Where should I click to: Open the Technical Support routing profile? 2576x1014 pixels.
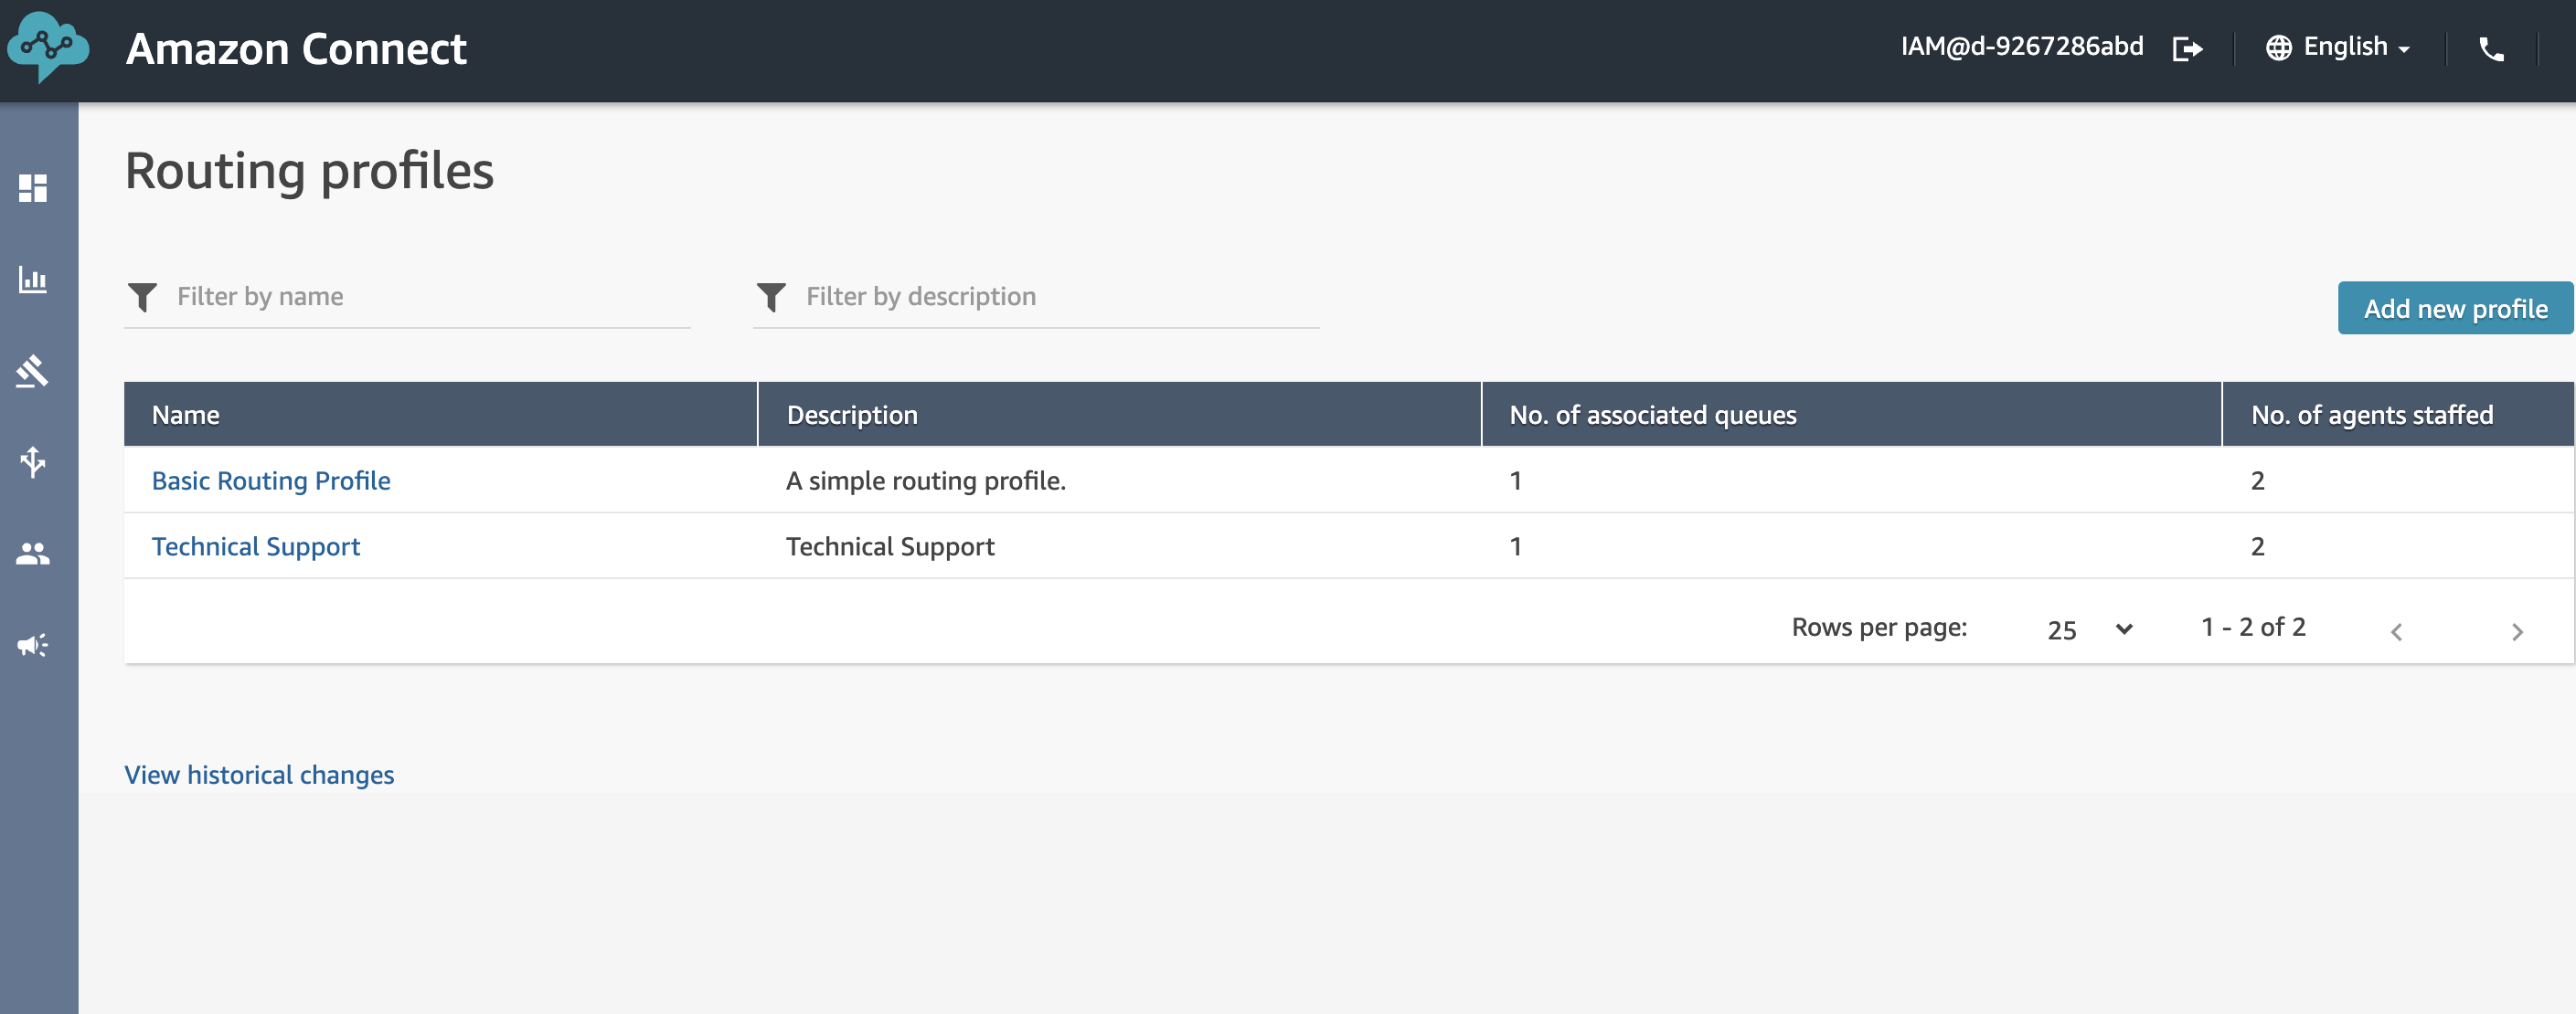[256, 545]
